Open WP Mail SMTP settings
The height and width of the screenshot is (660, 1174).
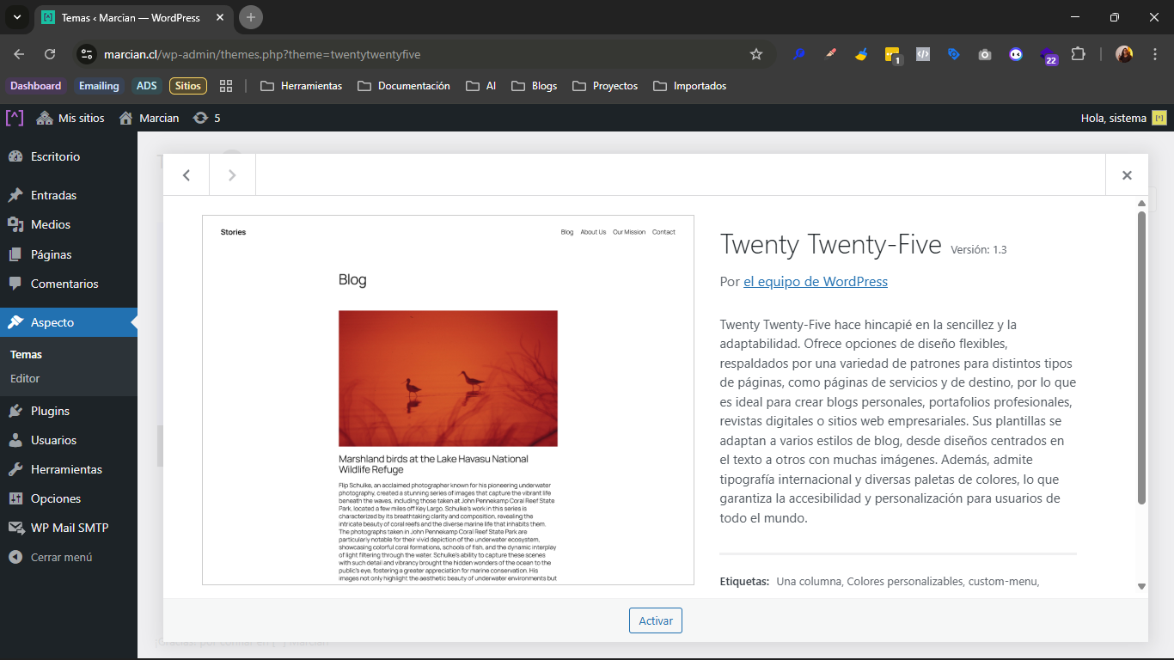click(x=69, y=528)
